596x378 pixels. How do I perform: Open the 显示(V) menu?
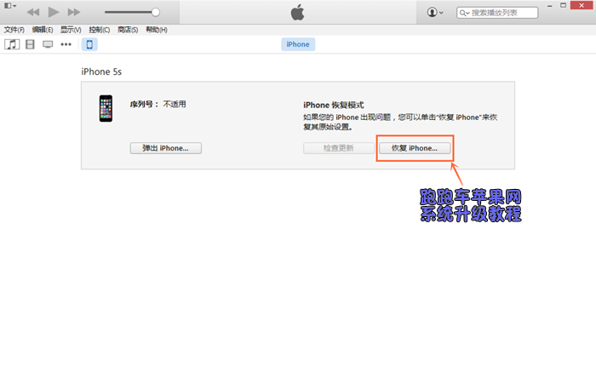click(x=71, y=30)
